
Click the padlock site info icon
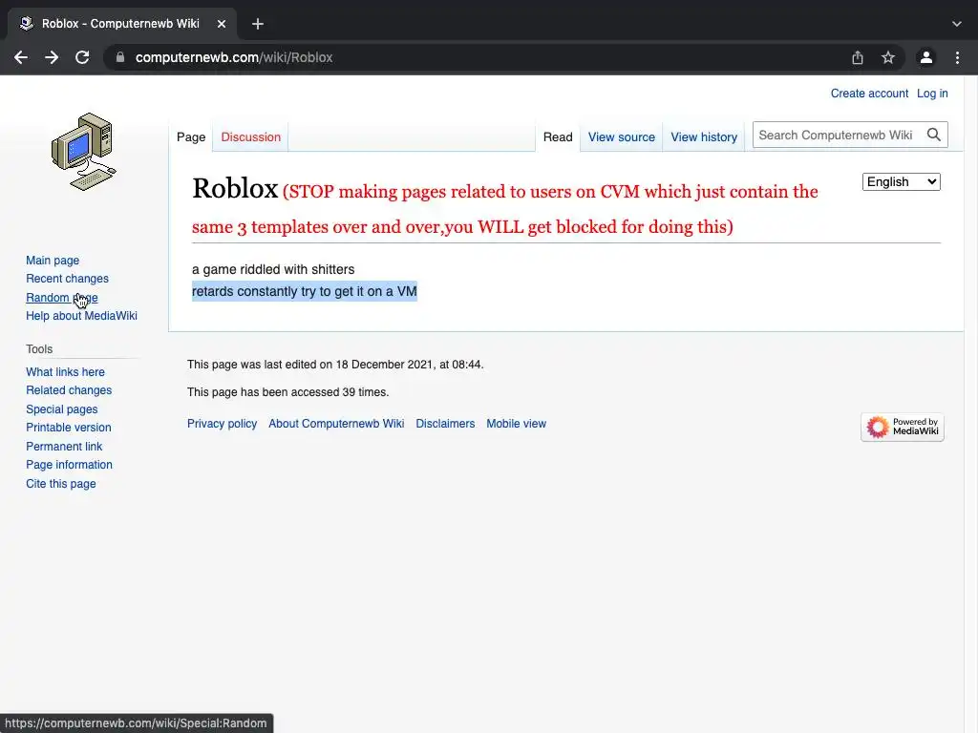tap(120, 57)
